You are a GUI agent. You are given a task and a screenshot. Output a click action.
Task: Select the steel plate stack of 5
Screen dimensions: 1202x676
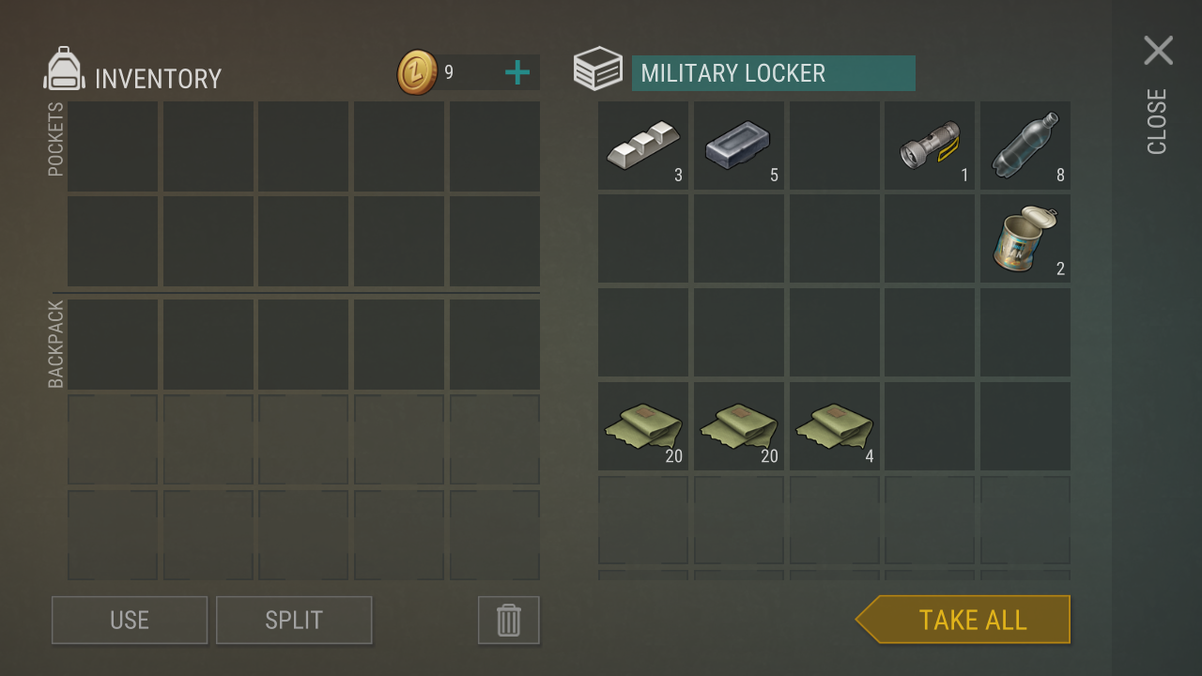pos(739,146)
